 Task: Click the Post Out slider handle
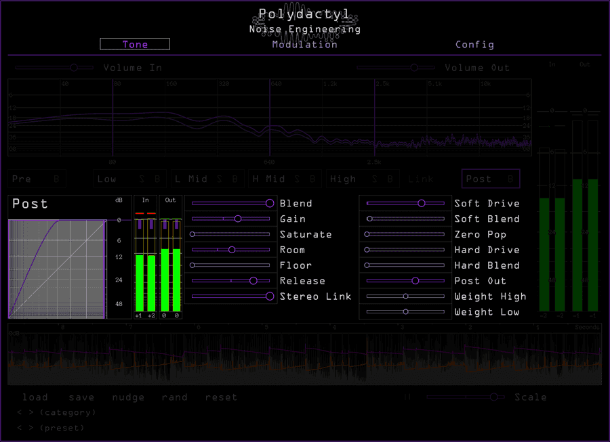pos(415,281)
